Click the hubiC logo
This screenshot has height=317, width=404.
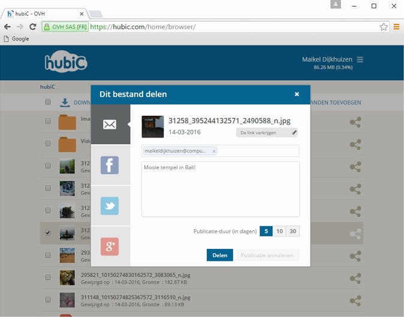[x=66, y=62]
